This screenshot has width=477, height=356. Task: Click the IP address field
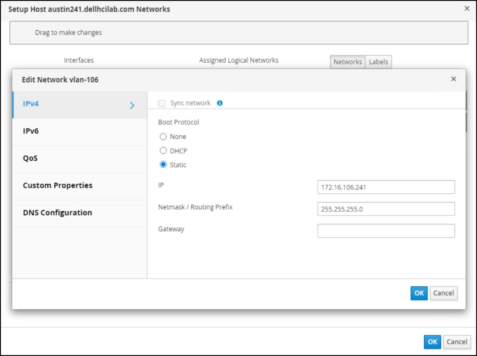(386, 187)
